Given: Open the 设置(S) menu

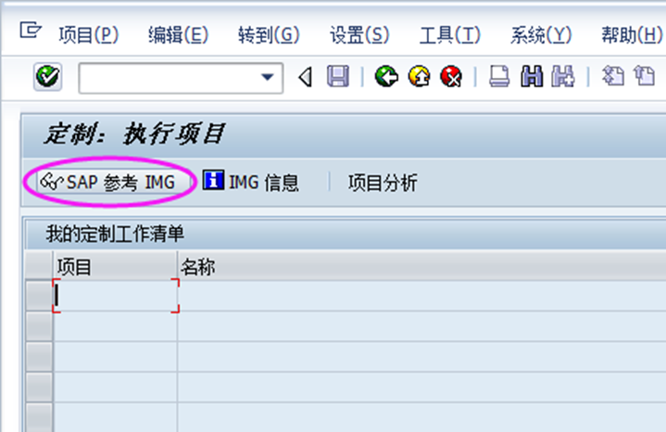Looking at the screenshot, I should pyautogui.click(x=359, y=35).
